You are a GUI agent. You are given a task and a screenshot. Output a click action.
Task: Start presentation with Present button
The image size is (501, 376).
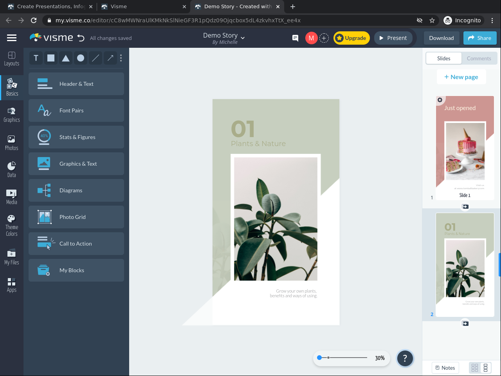(393, 38)
